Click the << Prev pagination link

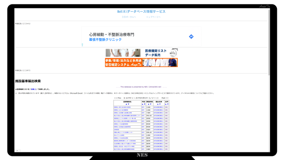click(x=118, y=98)
